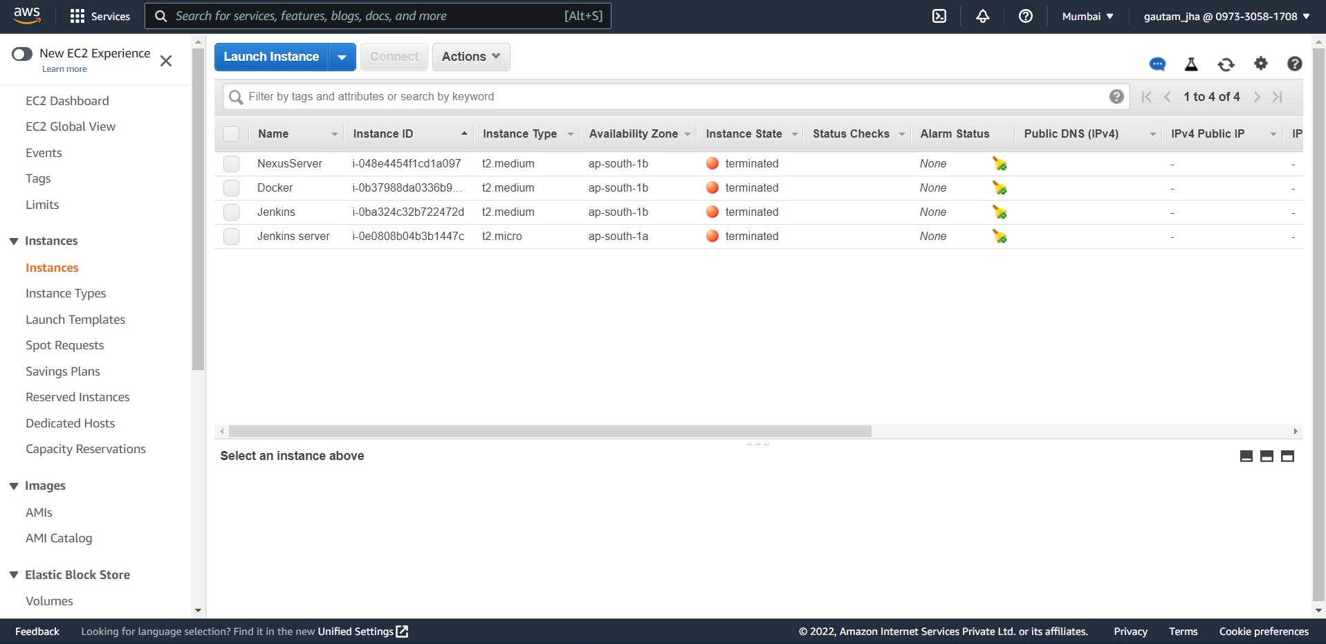Select the NexusServer instance checkbox

[x=231, y=164]
